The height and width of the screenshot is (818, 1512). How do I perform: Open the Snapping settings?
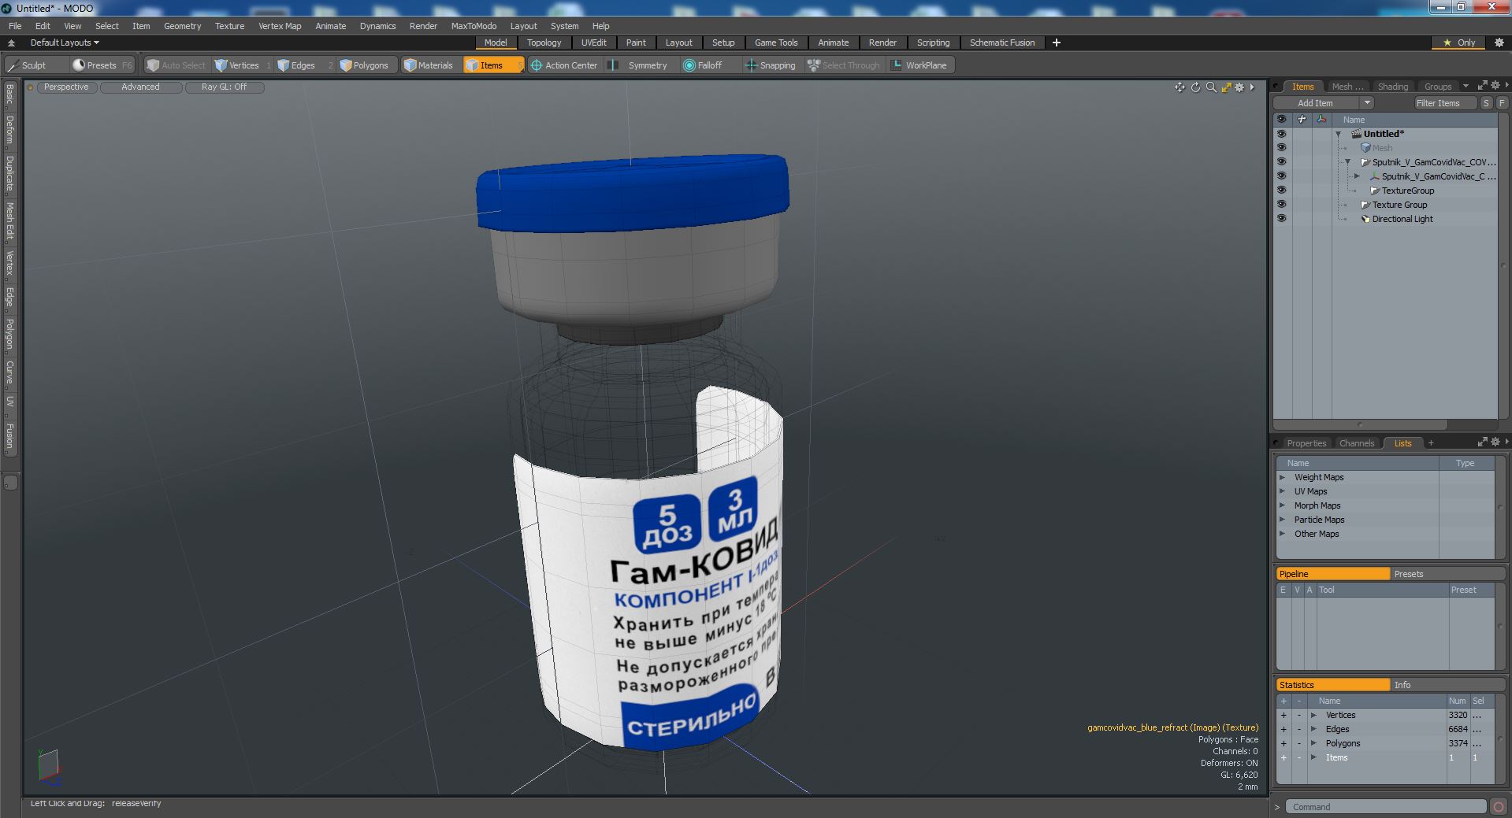coord(771,65)
